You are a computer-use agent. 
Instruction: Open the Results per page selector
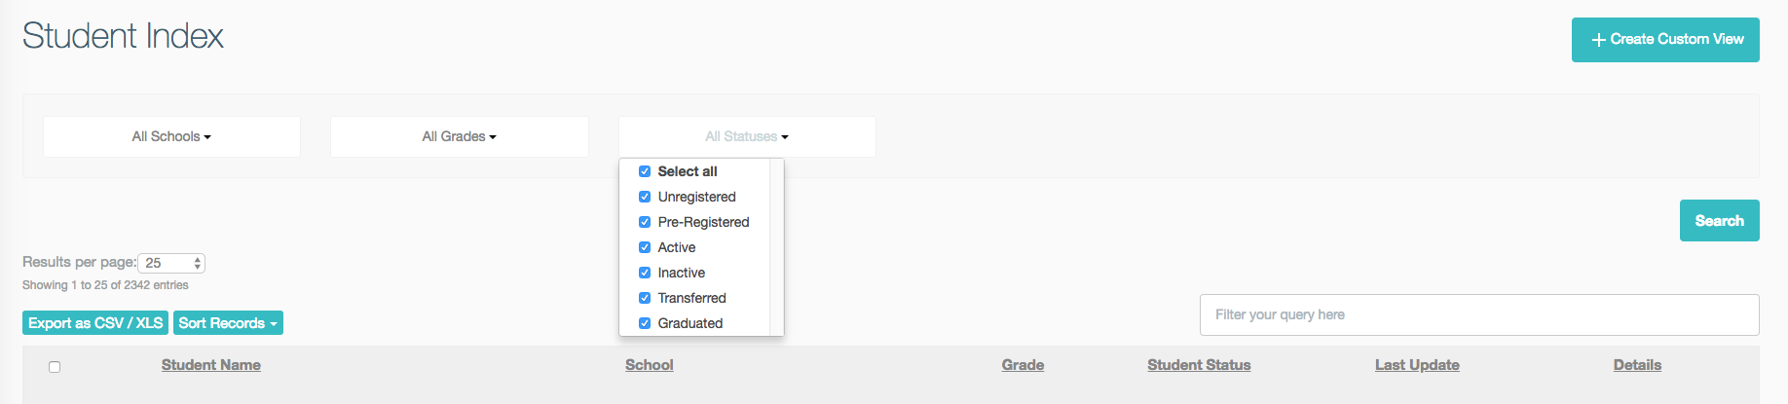tap(171, 263)
